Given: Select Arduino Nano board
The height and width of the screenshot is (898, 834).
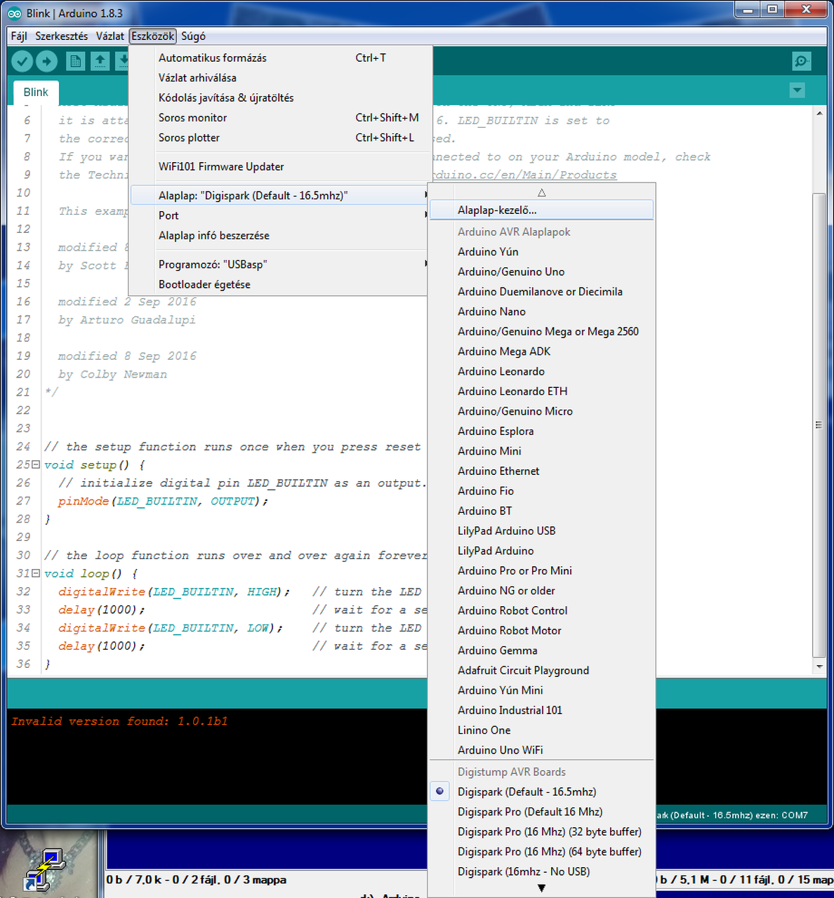Looking at the screenshot, I should pyautogui.click(x=541, y=311).
